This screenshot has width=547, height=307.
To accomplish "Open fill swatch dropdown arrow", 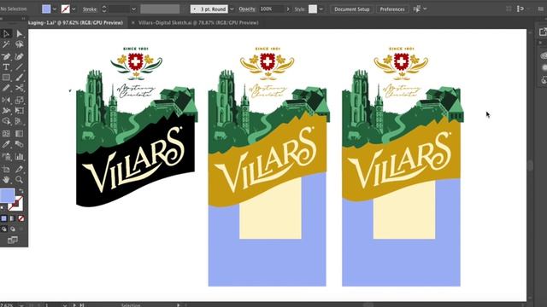I will (55, 9).
